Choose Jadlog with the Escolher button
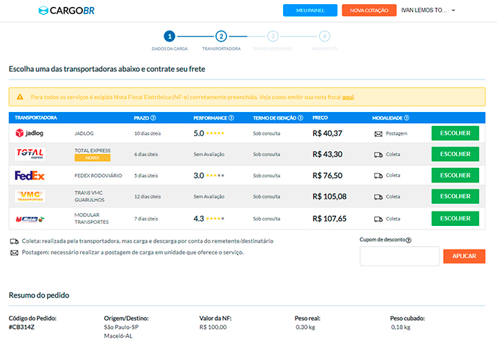 tap(455, 133)
